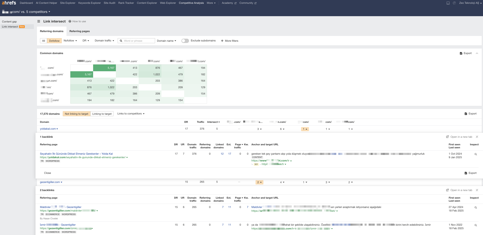Collapse the Common domains section chevron
This screenshot has width=483, height=235.
coord(477,53)
